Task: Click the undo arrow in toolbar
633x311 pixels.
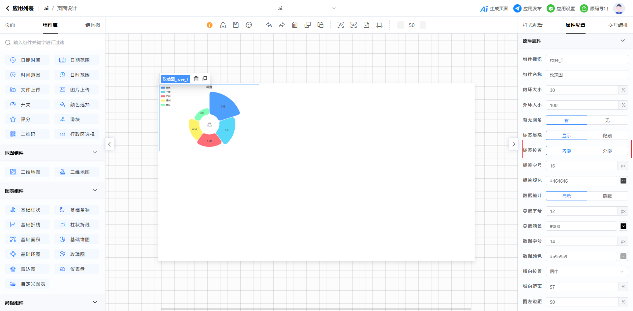Action: point(269,25)
